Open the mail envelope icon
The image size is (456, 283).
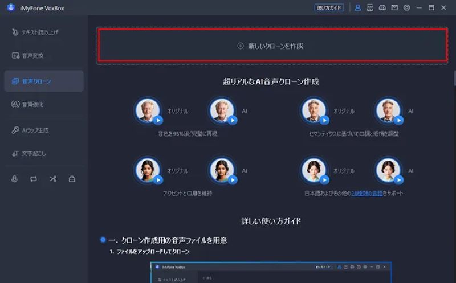[394, 7]
